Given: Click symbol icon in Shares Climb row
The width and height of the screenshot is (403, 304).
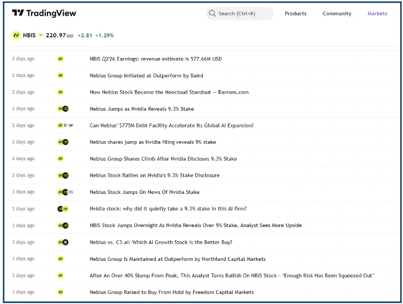Looking at the screenshot, I should (x=61, y=159).
